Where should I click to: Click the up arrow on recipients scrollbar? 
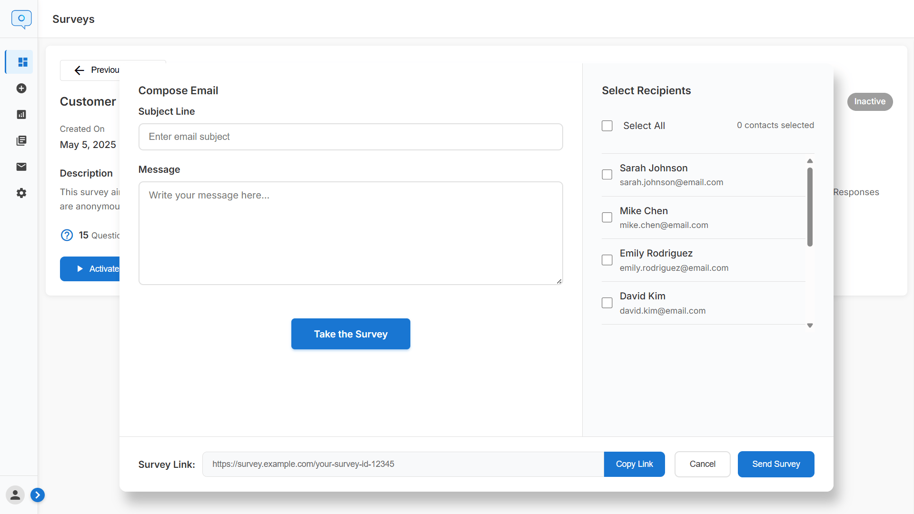coord(810,161)
